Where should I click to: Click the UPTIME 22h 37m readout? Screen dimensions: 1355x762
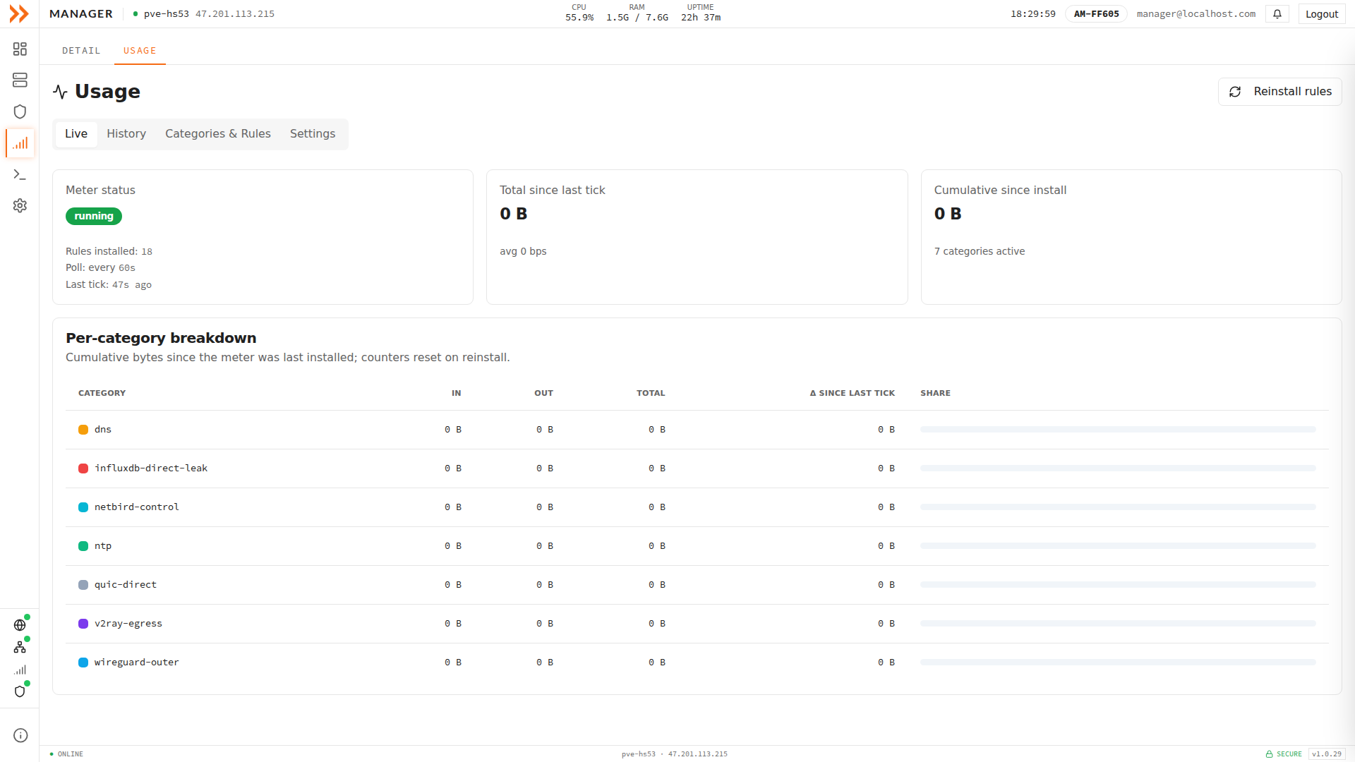click(701, 13)
